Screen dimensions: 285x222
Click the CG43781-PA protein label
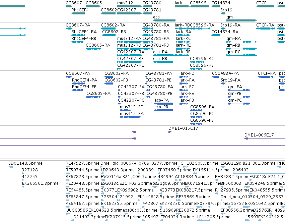click(x=159, y=73)
